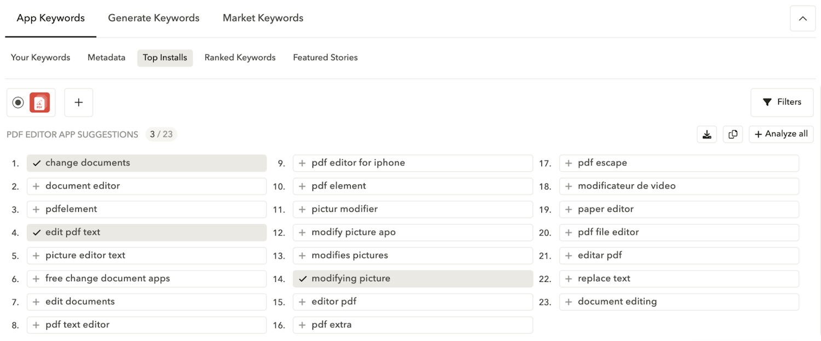This screenshot has height=341, width=821.
Task: Select the radio button beside the PDF app
Action: point(18,102)
